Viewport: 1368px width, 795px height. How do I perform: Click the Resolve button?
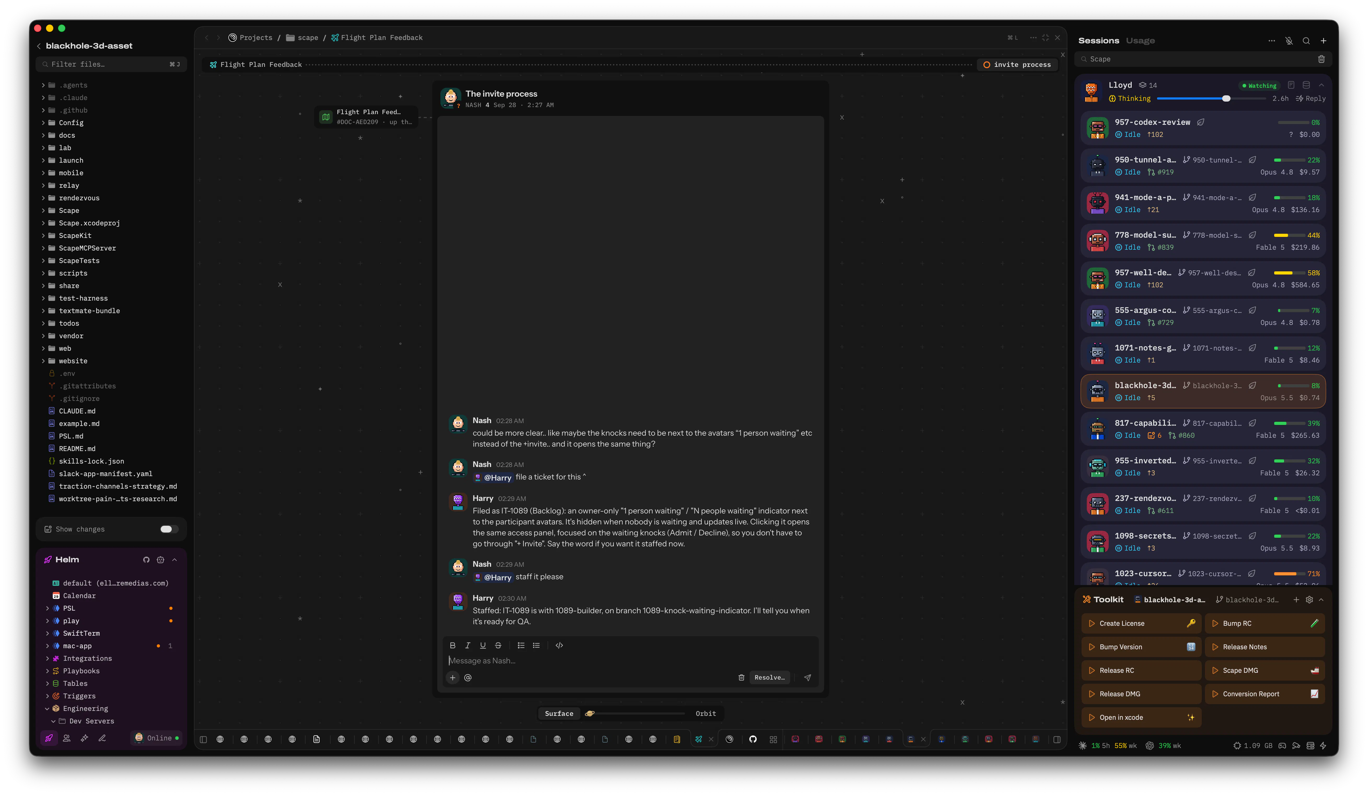click(x=769, y=677)
